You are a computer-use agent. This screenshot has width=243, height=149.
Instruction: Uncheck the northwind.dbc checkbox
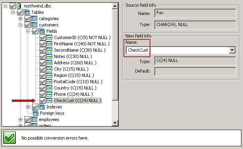point(12,6)
